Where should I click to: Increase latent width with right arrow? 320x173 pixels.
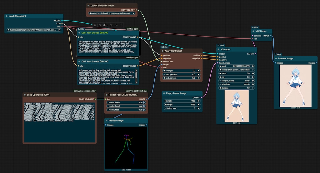coord(198,101)
